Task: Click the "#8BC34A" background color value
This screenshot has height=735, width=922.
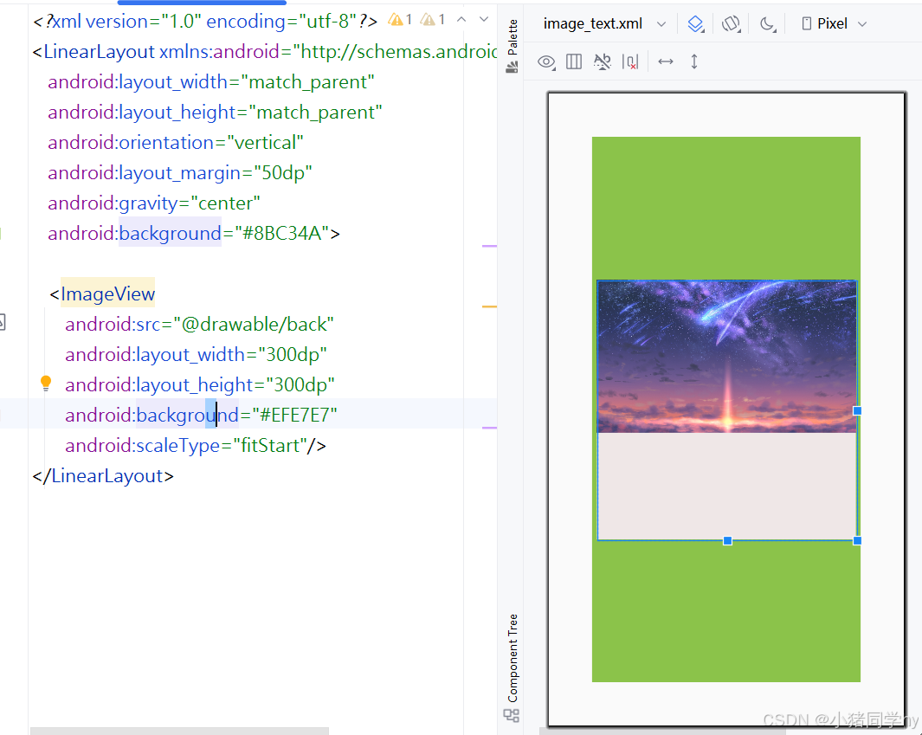Action: [x=281, y=234]
